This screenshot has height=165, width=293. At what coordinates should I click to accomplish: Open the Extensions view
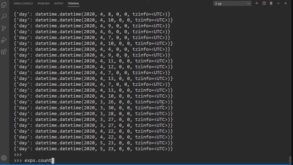[4, 52]
